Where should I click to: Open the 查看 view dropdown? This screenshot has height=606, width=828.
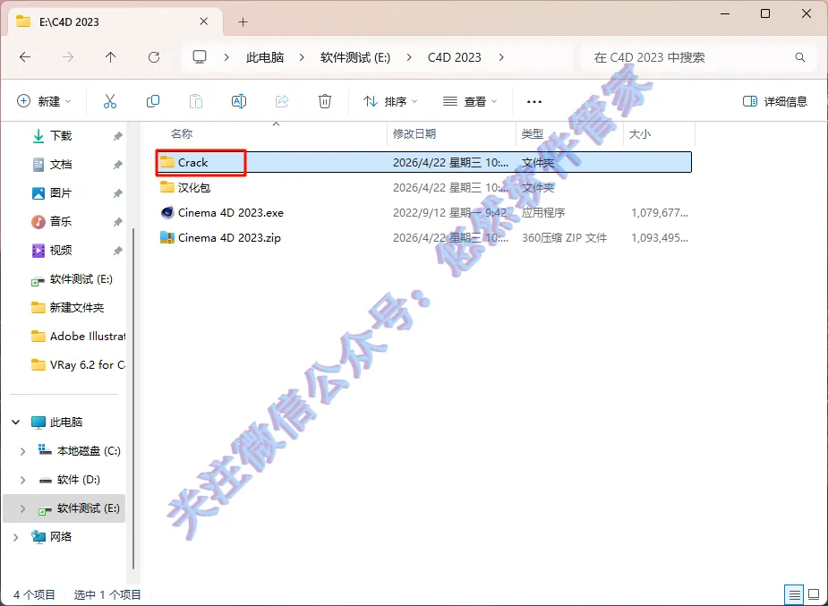point(470,101)
